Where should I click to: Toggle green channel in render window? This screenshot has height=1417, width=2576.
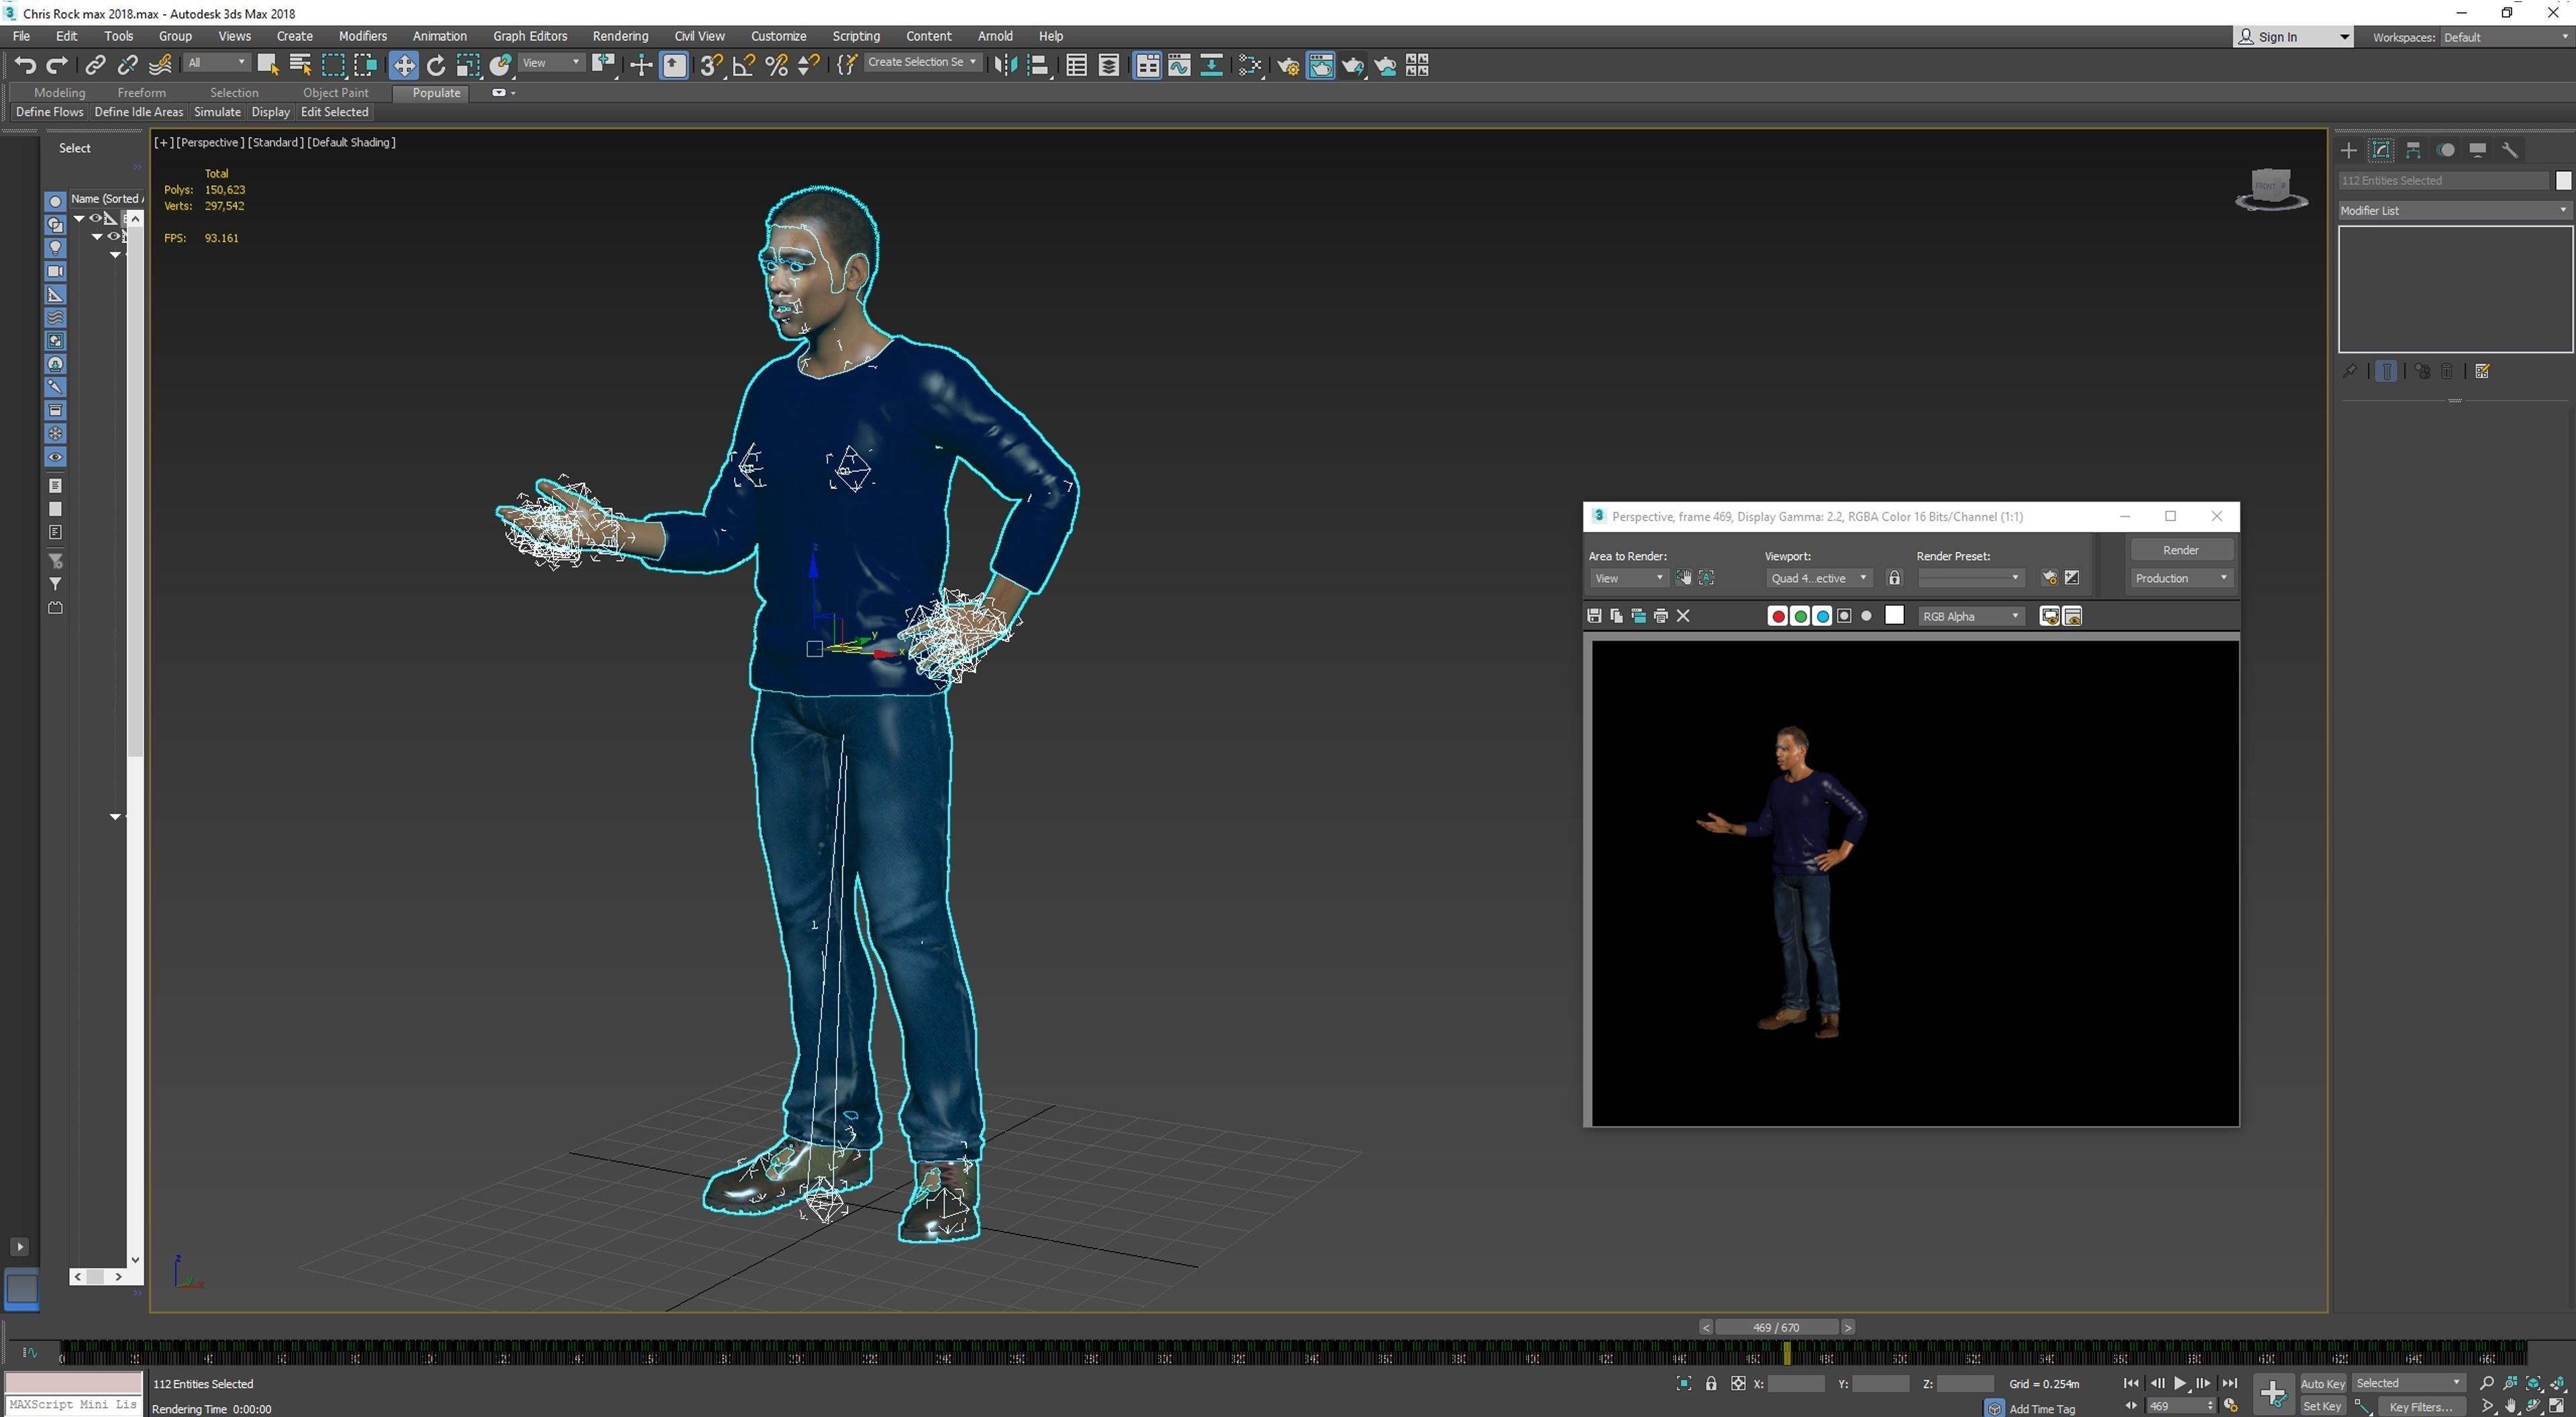[1800, 616]
